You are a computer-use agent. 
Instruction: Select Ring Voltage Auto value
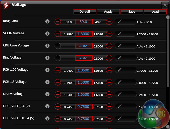[84, 58]
